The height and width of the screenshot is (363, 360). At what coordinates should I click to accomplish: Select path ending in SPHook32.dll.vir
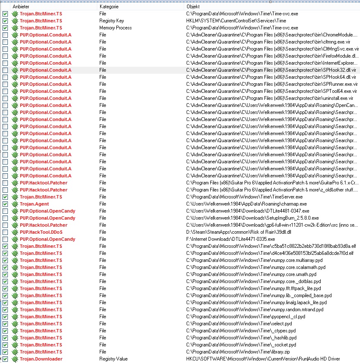click(x=271, y=70)
